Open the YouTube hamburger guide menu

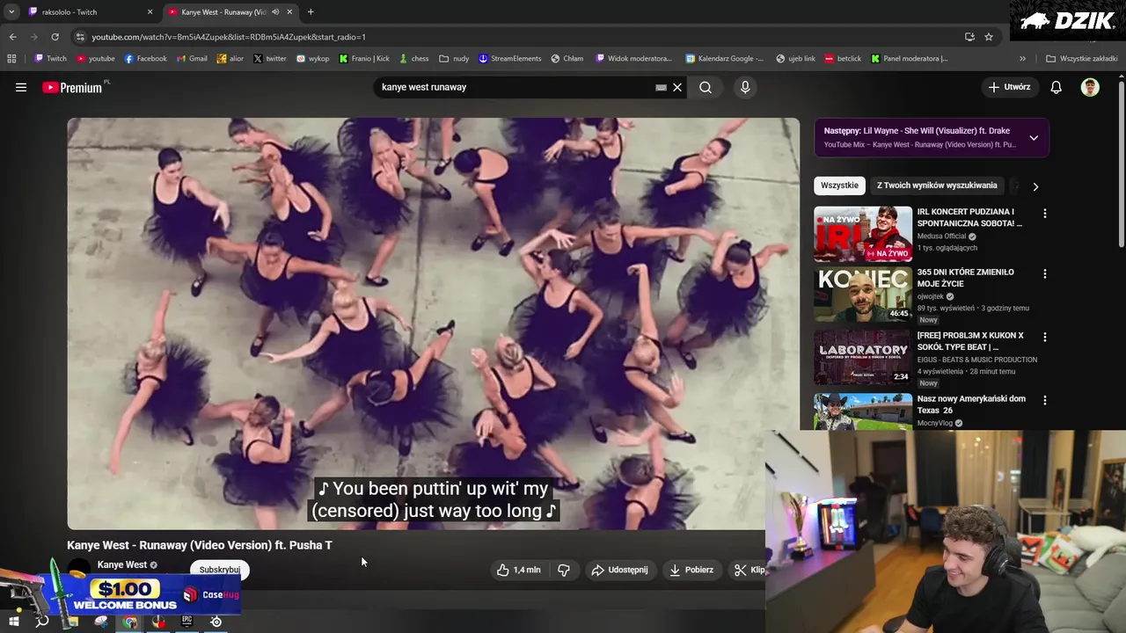pos(21,87)
